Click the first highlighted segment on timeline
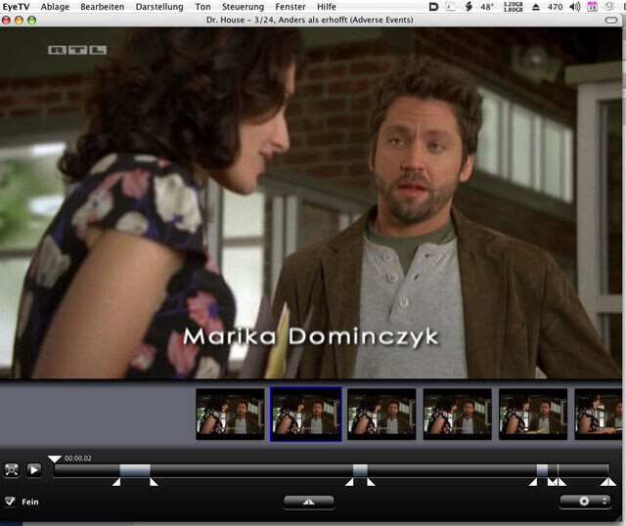 click(x=135, y=470)
